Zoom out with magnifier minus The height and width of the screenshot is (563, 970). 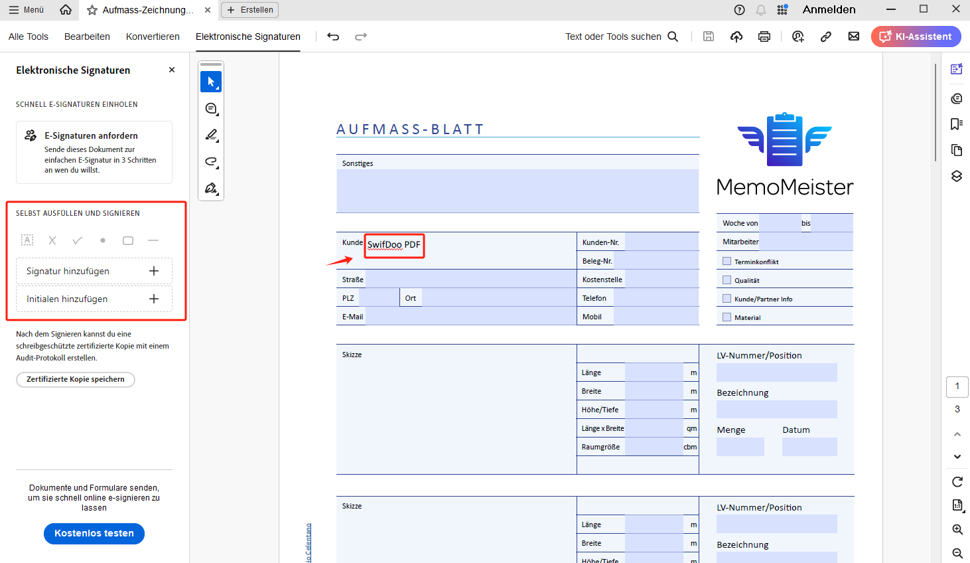click(x=957, y=553)
